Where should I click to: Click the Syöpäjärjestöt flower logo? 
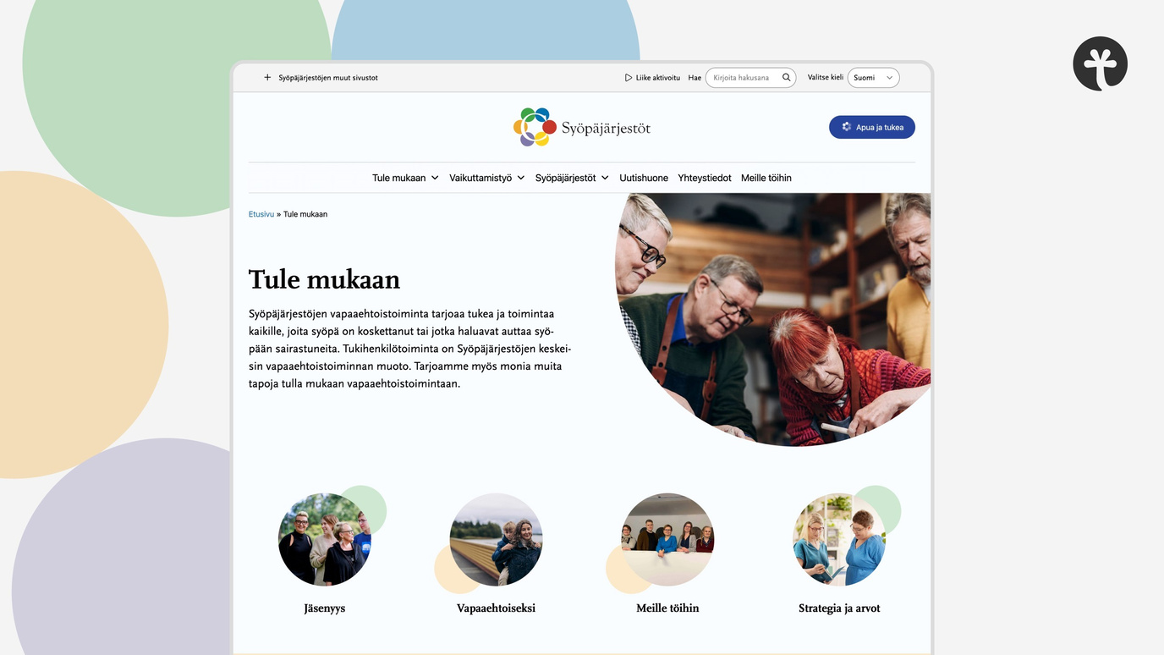coord(535,127)
